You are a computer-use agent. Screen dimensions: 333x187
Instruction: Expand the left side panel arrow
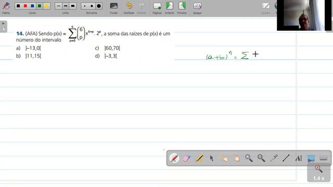3,23
